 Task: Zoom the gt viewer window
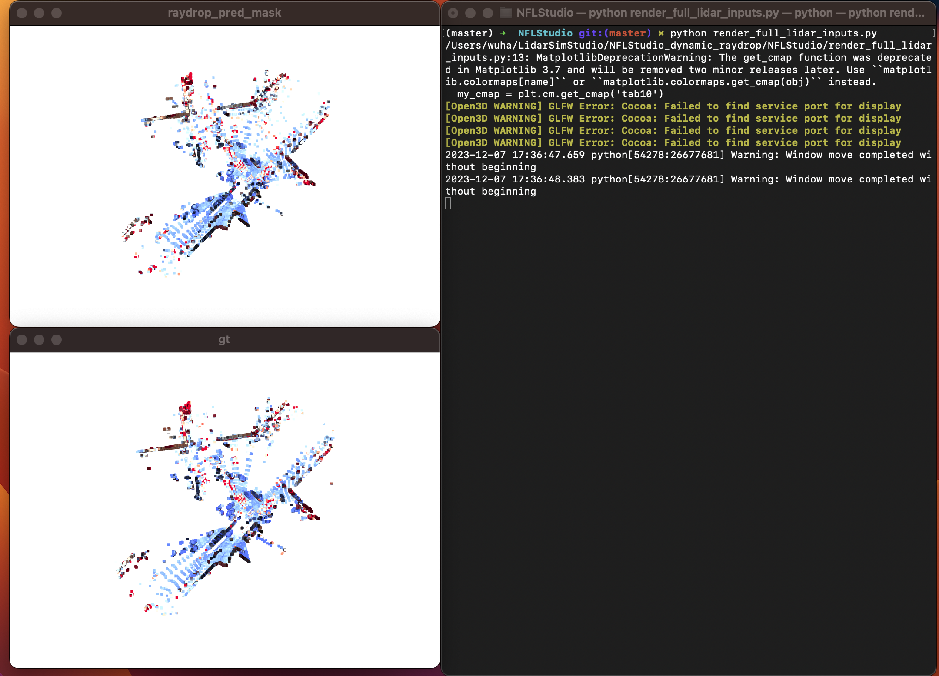point(57,340)
